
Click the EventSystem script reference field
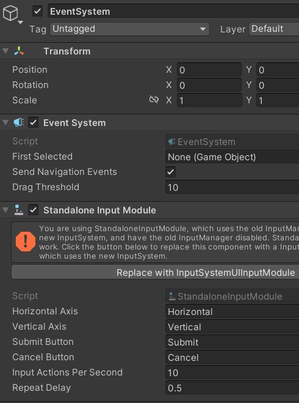[x=232, y=142]
